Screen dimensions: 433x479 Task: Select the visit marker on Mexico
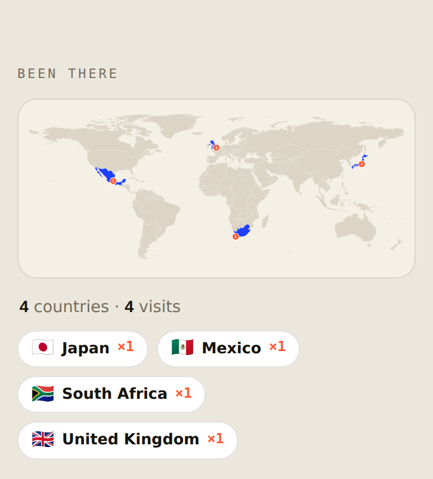coord(113,181)
